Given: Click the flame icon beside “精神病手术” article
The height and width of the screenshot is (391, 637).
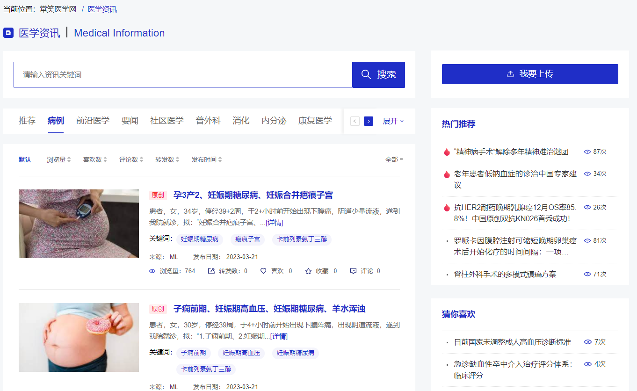Looking at the screenshot, I should [x=447, y=152].
